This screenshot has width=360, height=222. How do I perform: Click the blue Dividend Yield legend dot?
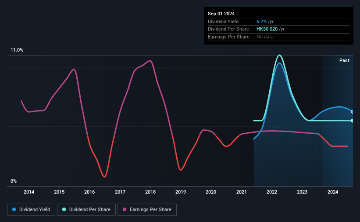(x=14, y=209)
